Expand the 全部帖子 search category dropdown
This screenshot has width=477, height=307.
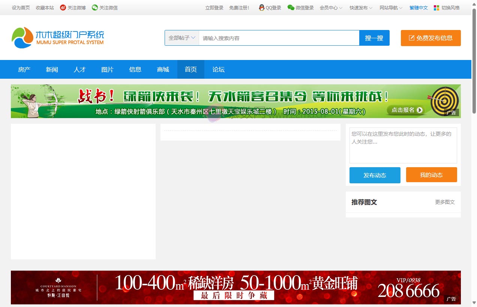point(182,38)
